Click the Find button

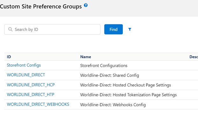click(113, 29)
